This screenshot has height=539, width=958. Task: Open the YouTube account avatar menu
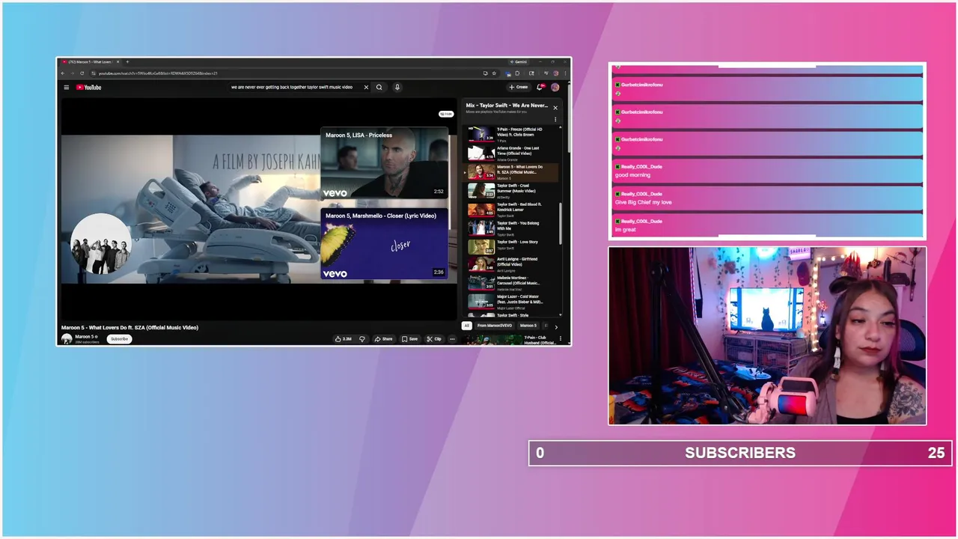point(555,88)
